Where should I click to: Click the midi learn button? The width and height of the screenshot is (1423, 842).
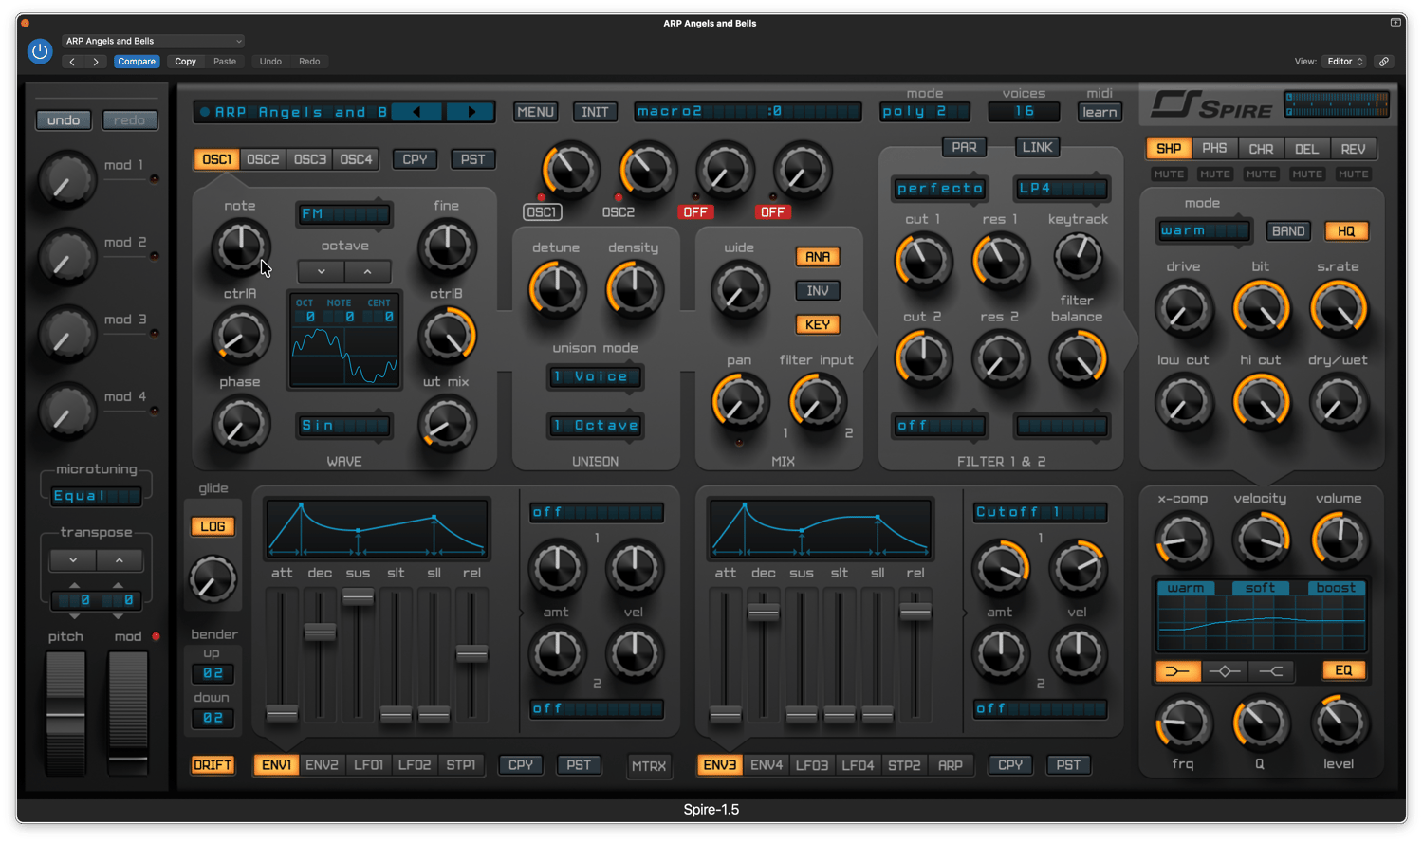[1100, 112]
